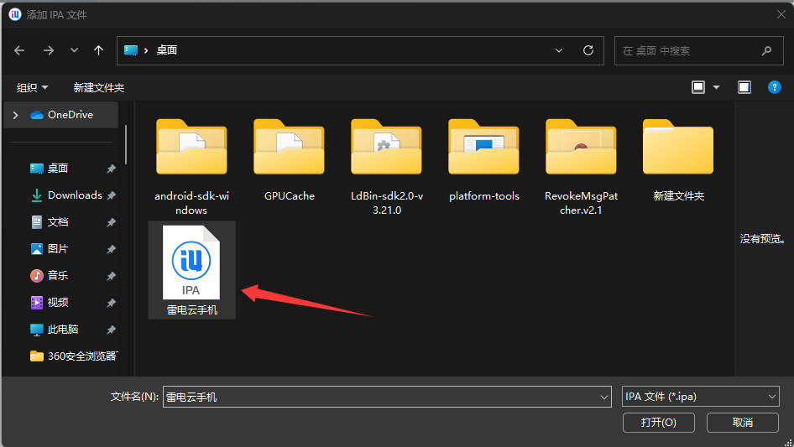This screenshot has height=447, width=794.
Task: Go up one folder level arrow
Action: coord(98,50)
